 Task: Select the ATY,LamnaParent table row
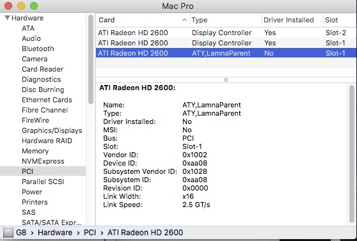click(226, 53)
